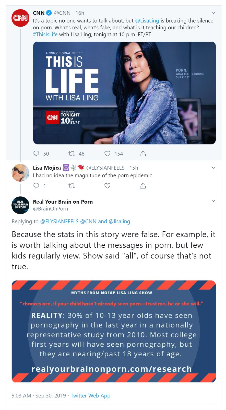Viewport: 226px width, 410px height.
Task: Like the CNN tweet
Action: click(108, 154)
